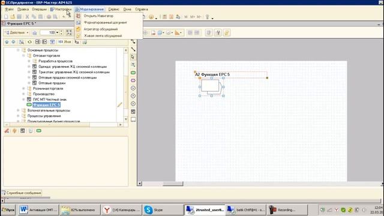
Task: Click the zoom percentage field showing 100
Action: [x=48, y=32]
